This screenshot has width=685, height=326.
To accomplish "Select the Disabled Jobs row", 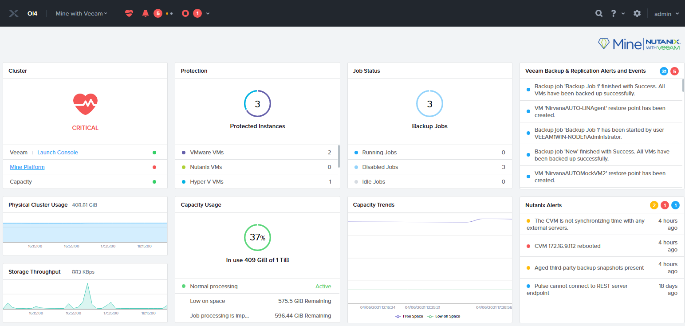I will coord(429,167).
